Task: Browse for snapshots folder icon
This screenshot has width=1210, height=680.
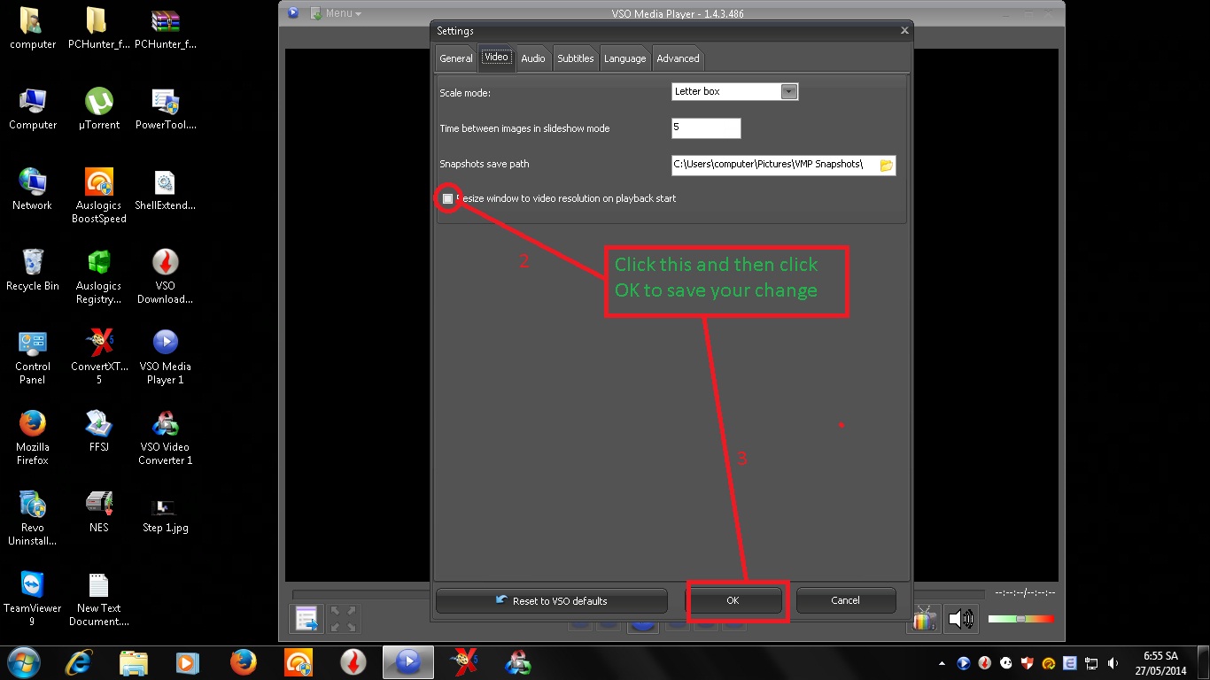Action: pos(886,165)
